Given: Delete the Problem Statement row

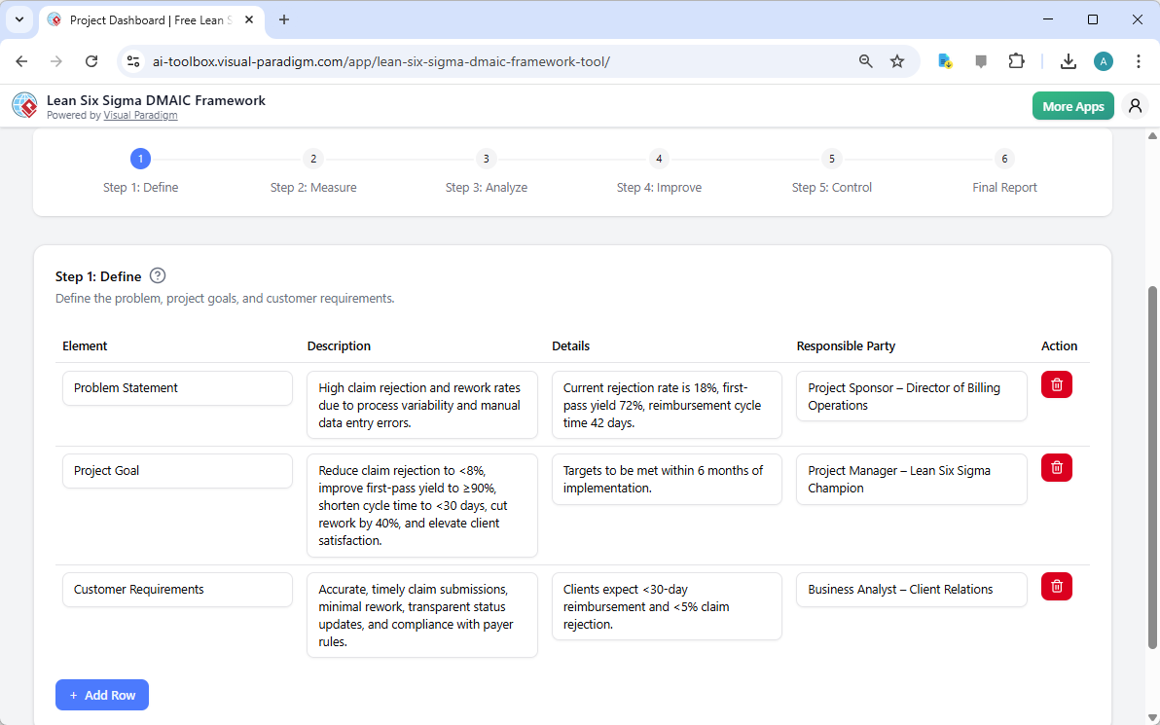Looking at the screenshot, I should pos(1056,384).
